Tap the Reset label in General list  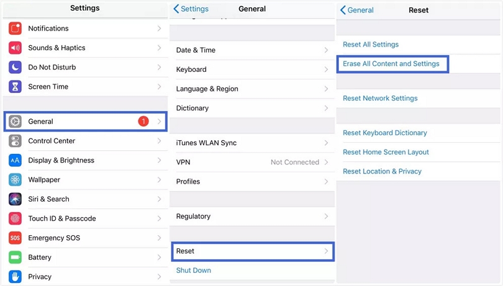pyautogui.click(x=185, y=251)
